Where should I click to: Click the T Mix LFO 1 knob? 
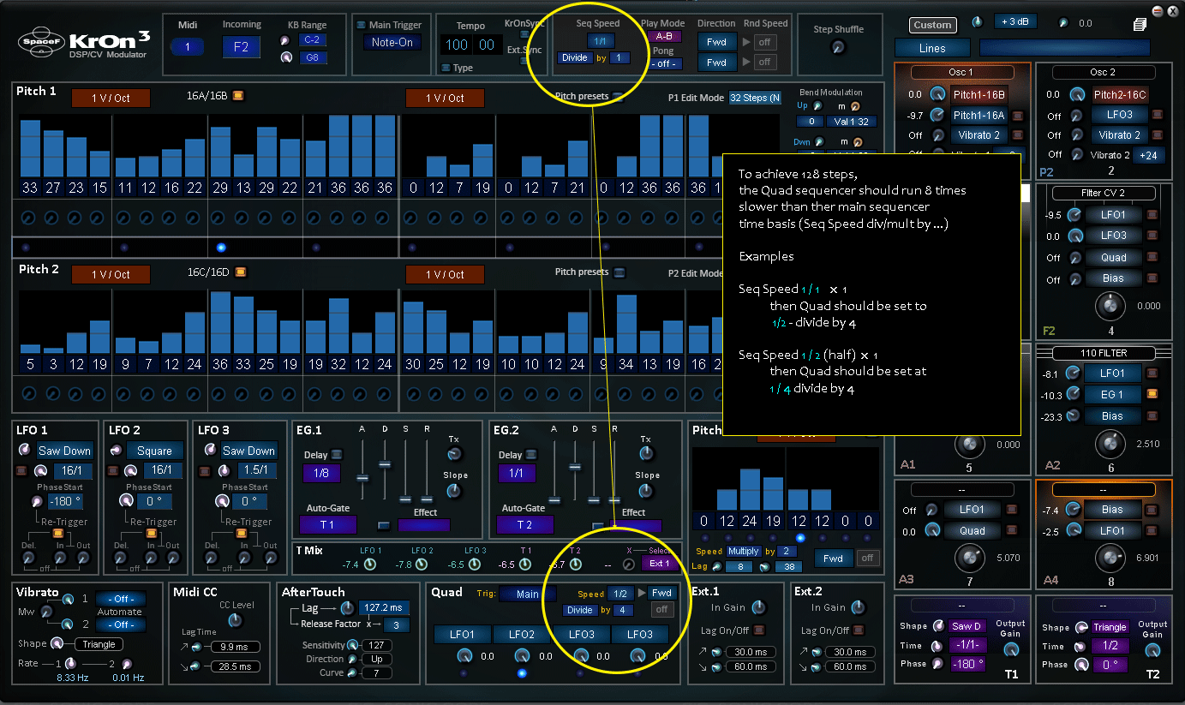click(370, 565)
